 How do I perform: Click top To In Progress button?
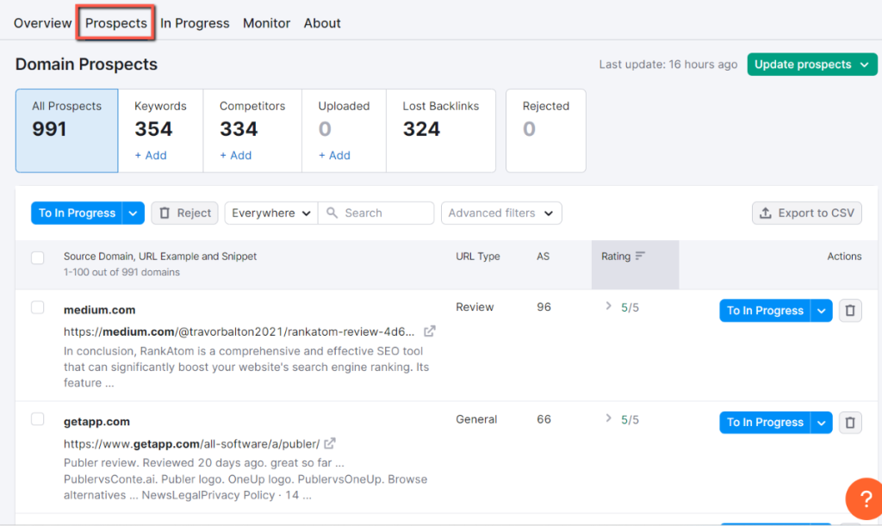[x=77, y=213]
